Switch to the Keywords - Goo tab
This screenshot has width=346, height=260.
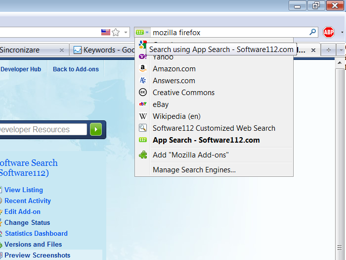tap(104, 50)
